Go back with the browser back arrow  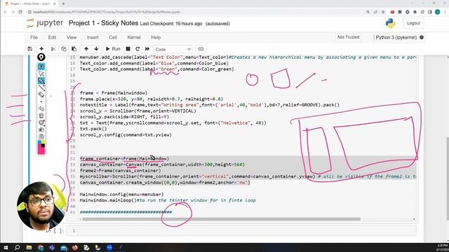point(5,12)
